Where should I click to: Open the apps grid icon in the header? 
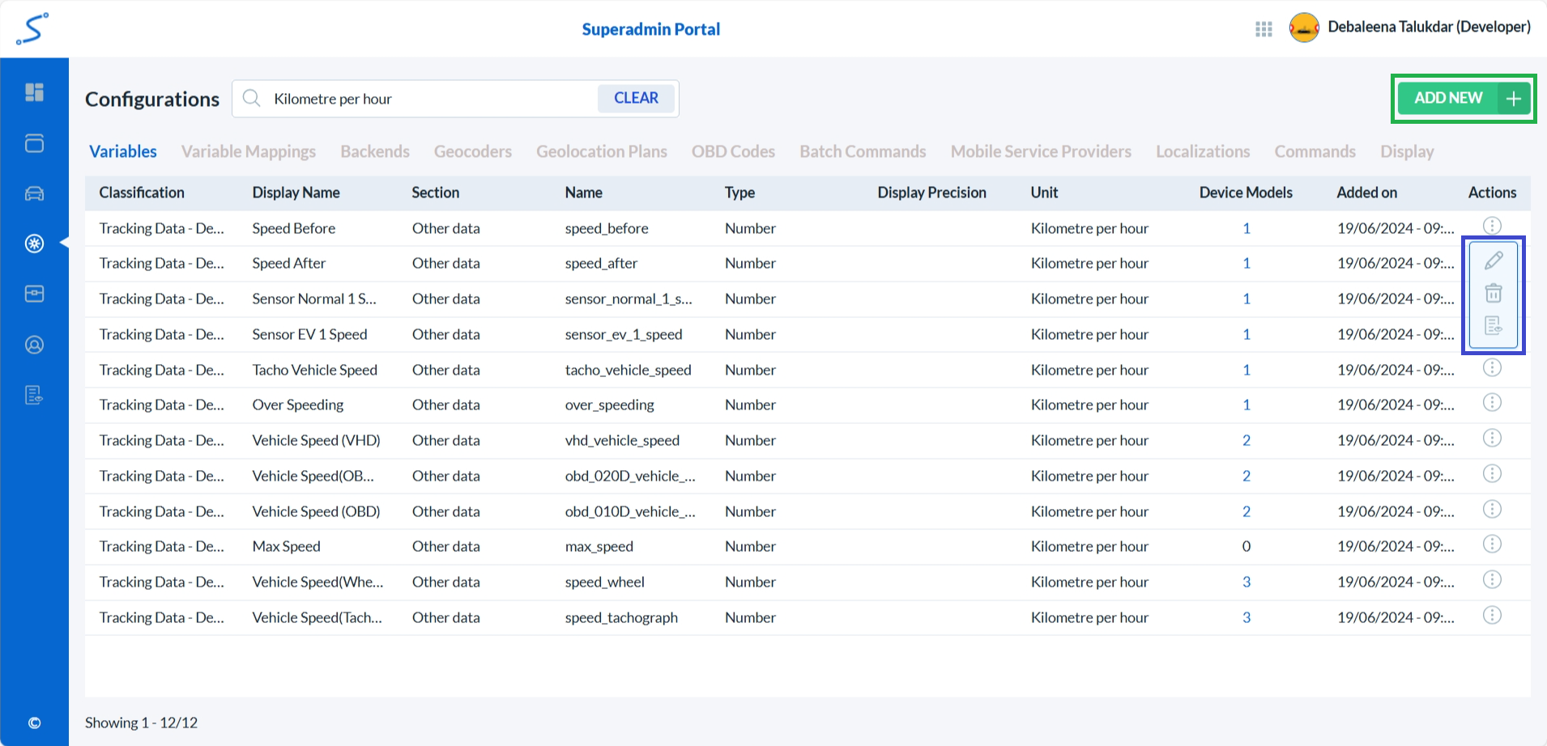pos(1263,28)
